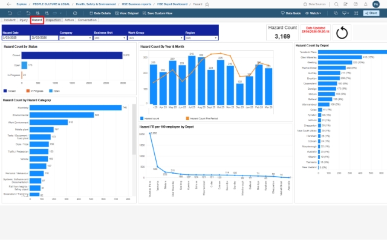Click the Redo arrow in the toolbar
Screen dimensions: 387x240
pos(19,13)
